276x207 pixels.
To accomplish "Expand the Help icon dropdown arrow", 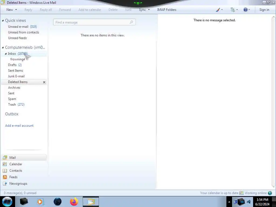I will point(249,10).
